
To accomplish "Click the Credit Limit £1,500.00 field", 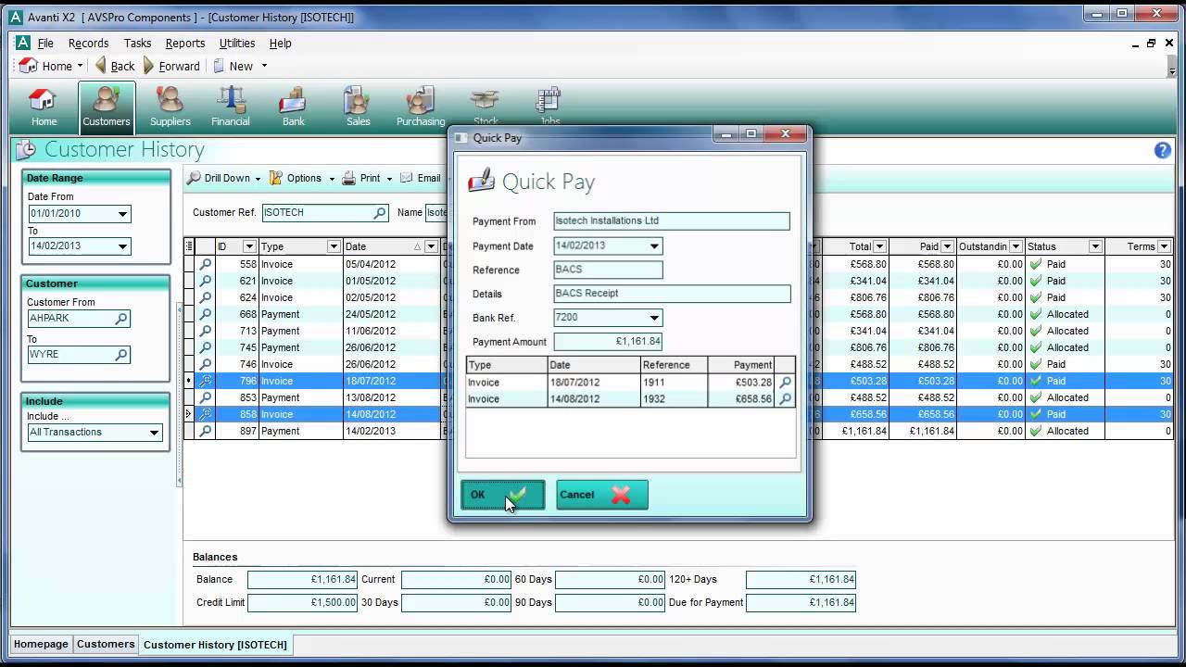I will click(x=302, y=602).
